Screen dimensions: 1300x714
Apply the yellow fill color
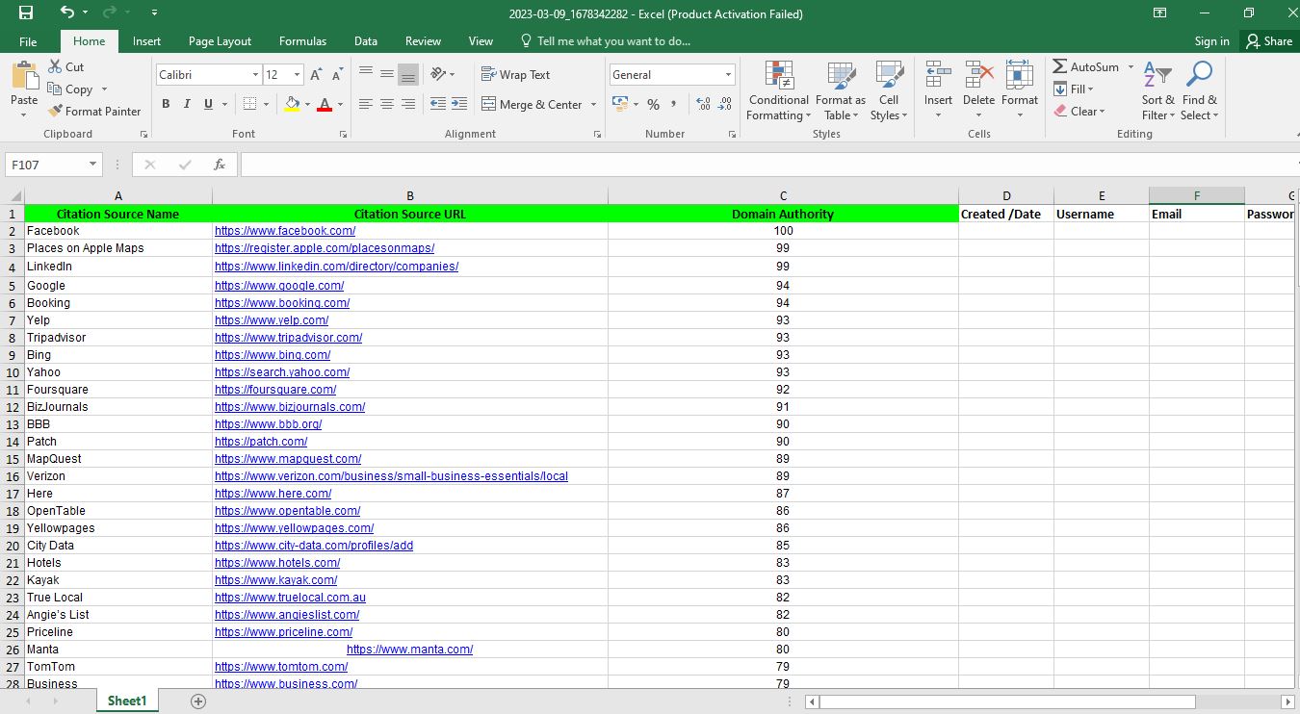[x=293, y=104]
